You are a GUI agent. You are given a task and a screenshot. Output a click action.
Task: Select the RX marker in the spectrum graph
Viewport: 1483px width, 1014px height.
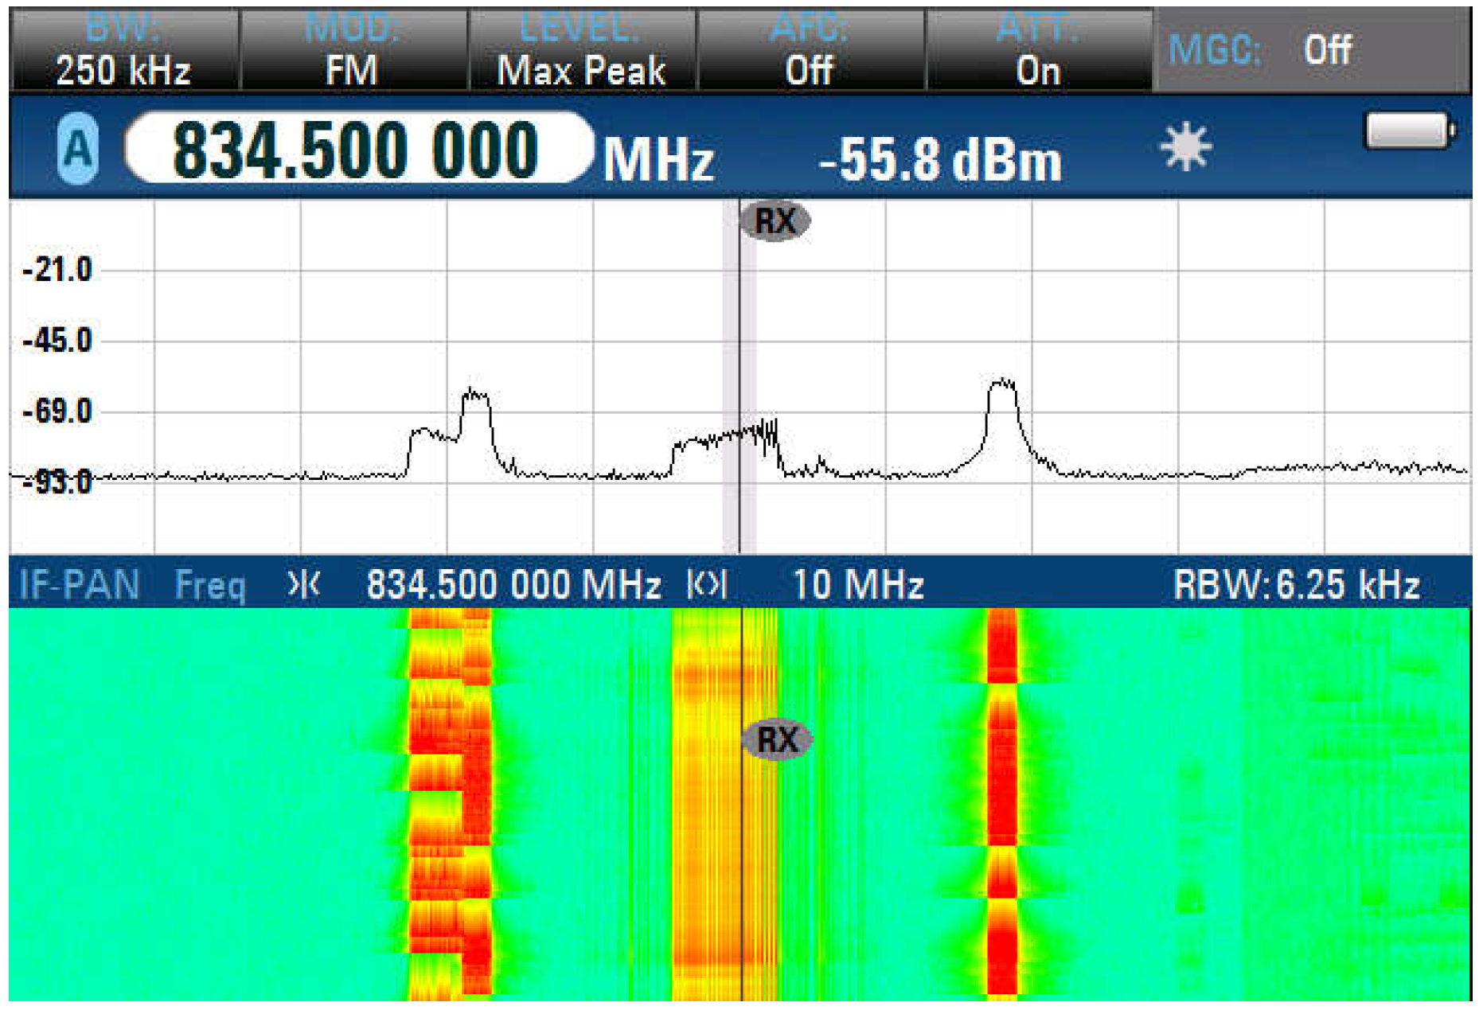[x=775, y=221]
